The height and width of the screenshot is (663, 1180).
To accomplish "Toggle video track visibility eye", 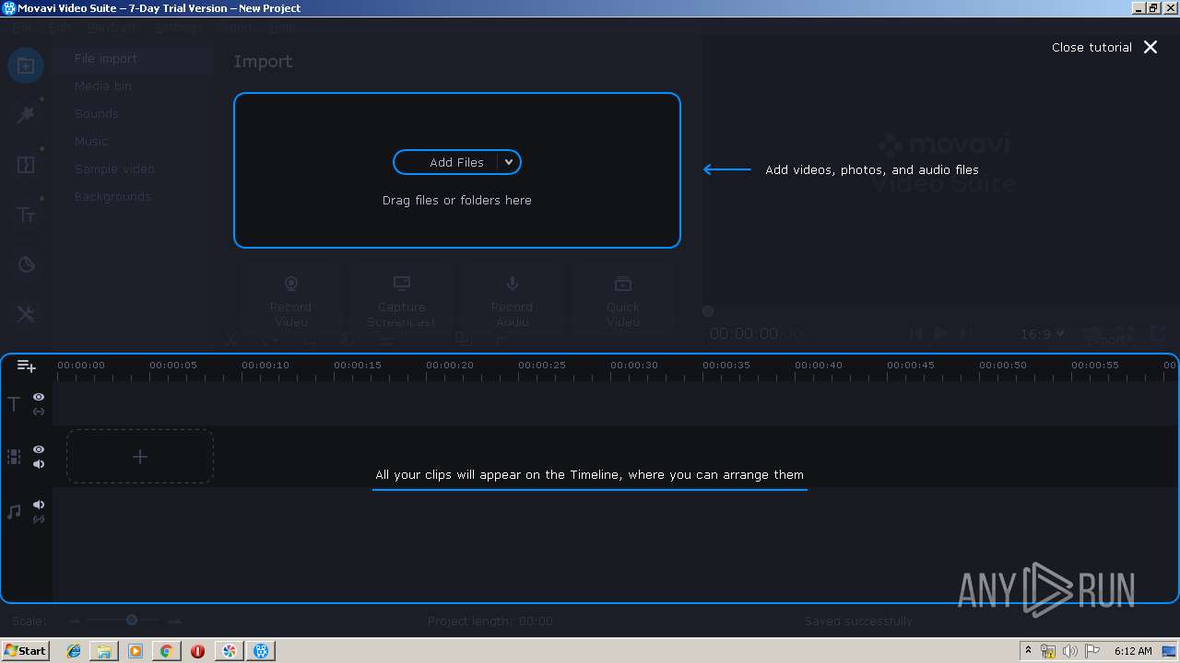I will point(39,449).
